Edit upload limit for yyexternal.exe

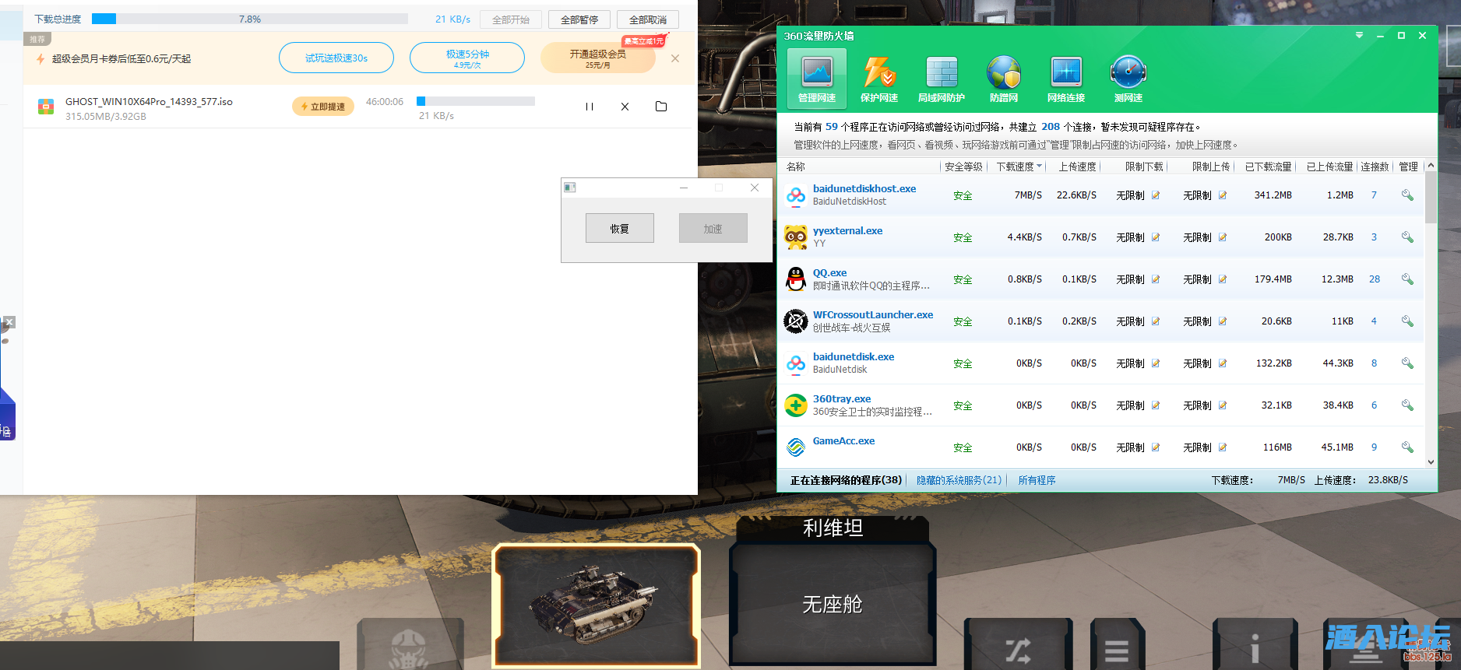[x=1223, y=237]
